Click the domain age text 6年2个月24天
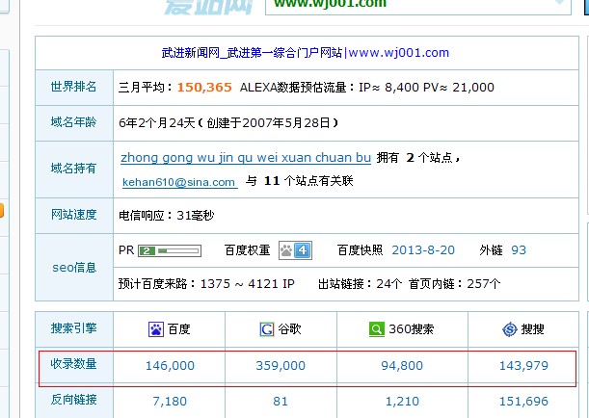This screenshot has height=418, width=589. point(157,123)
